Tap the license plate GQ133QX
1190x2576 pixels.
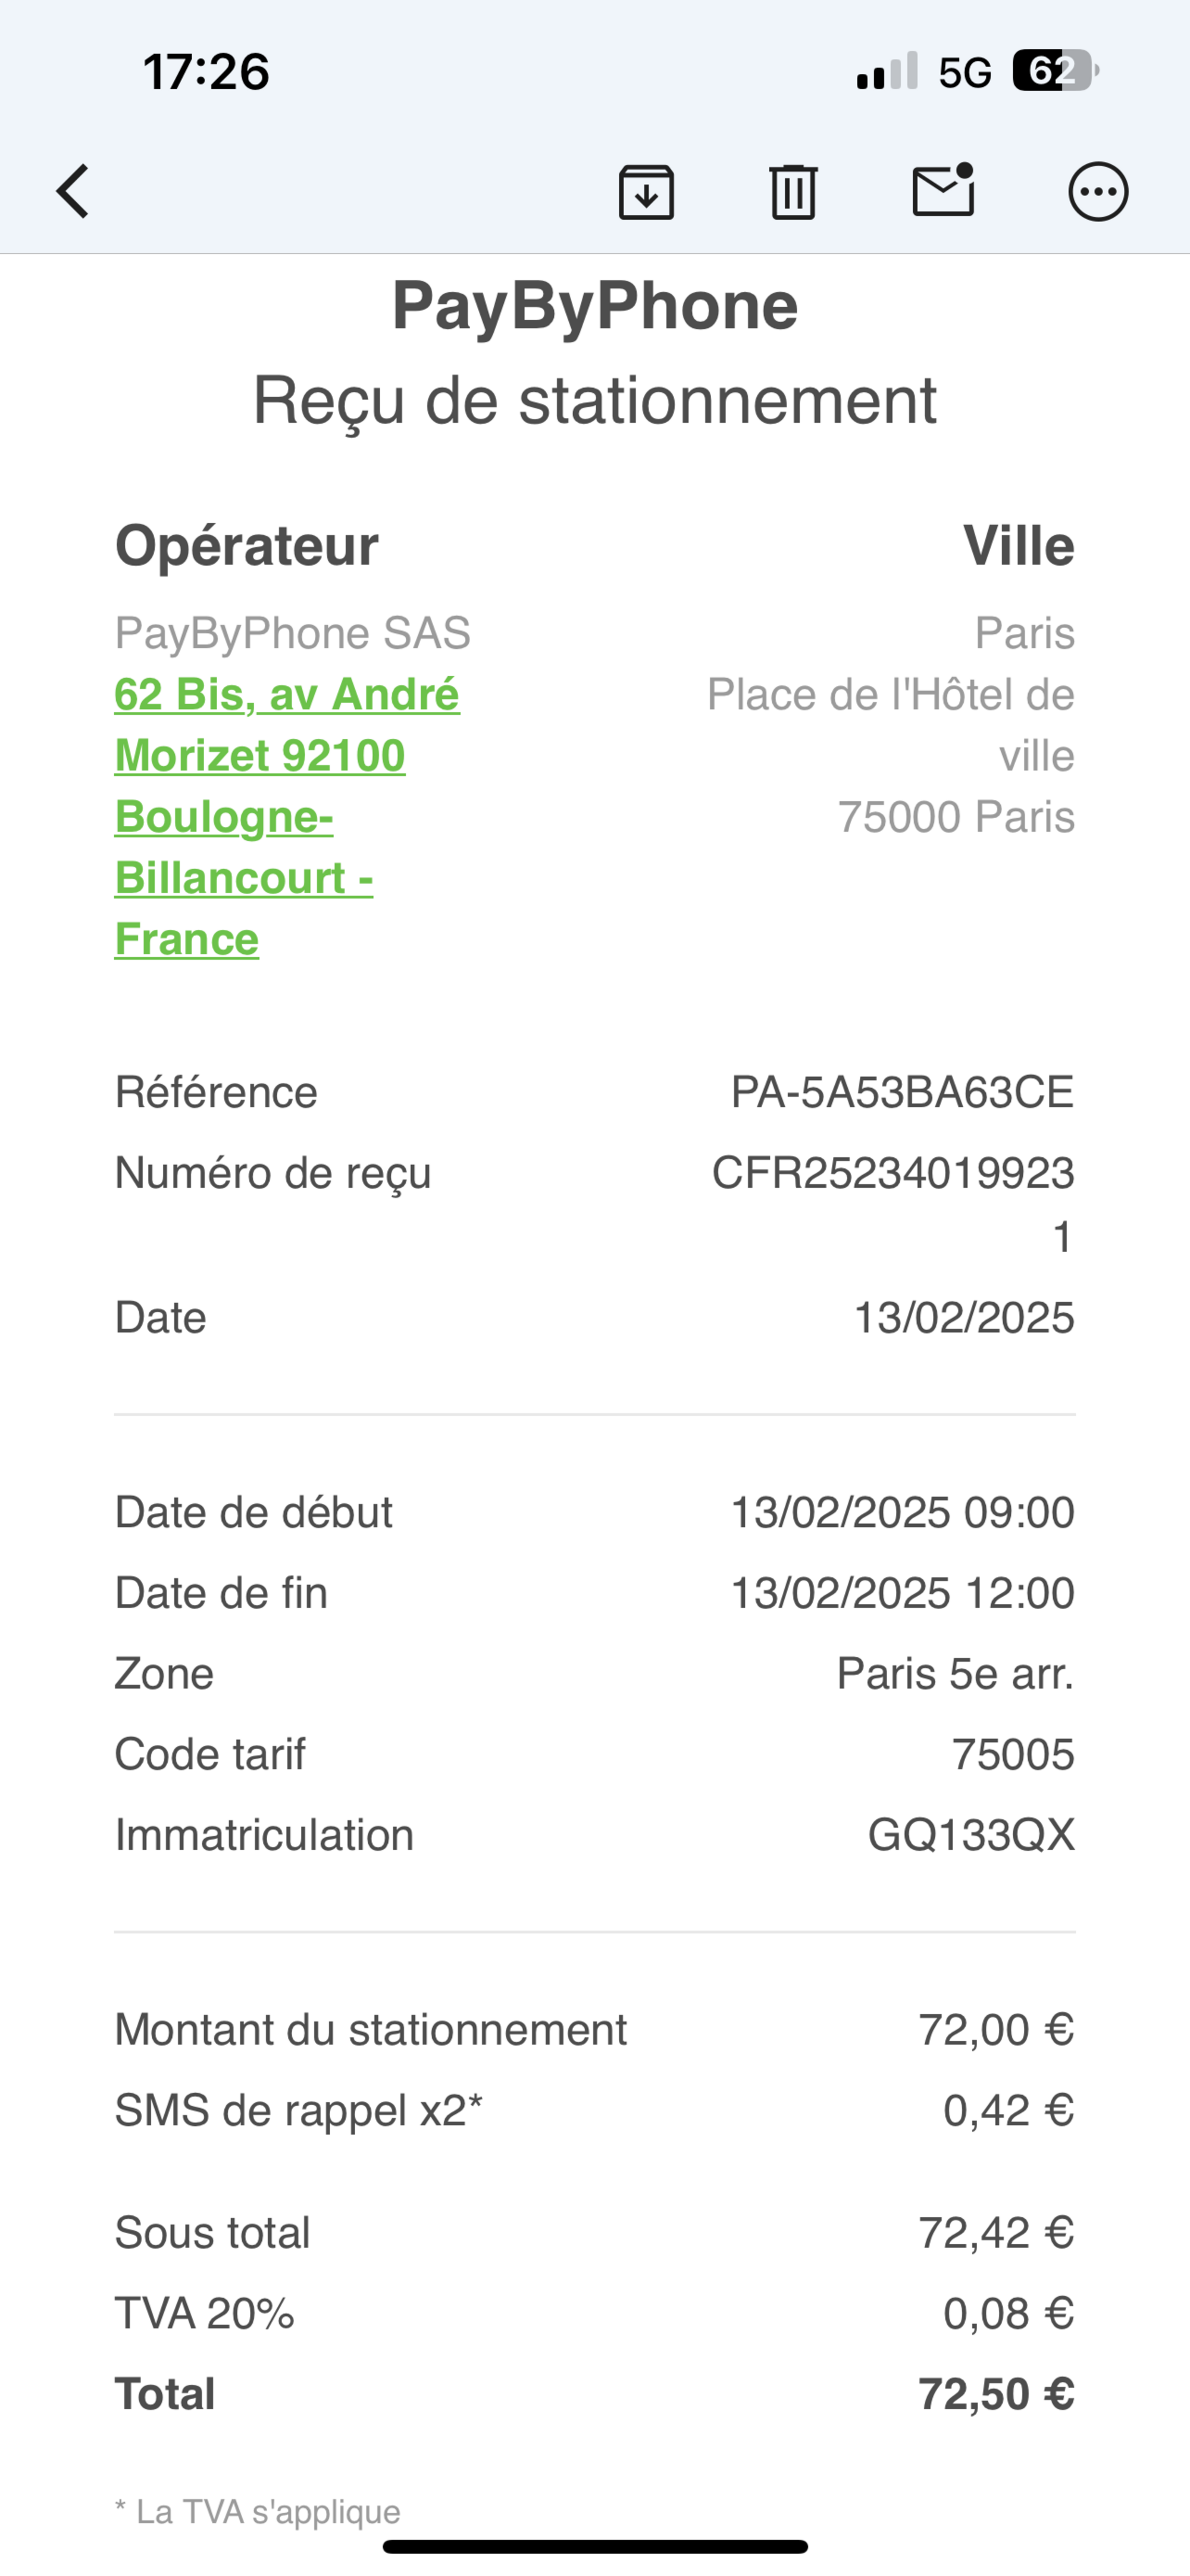pyautogui.click(x=970, y=1835)
